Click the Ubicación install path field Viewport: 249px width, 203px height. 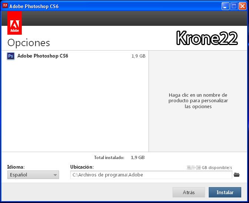point(151,175)
